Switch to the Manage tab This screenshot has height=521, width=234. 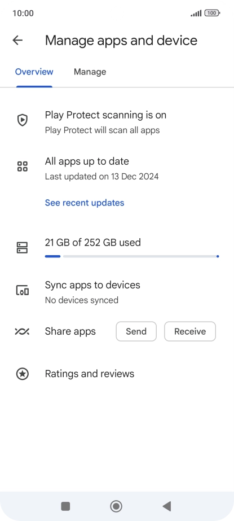90,72
